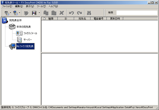
Task: Open the 編集(E) menu
Action: click(x=19, y=6)
